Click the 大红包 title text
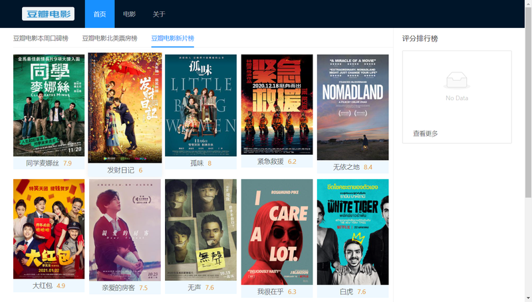The height and width of the screenshot is (302, 532). point(42,286)
